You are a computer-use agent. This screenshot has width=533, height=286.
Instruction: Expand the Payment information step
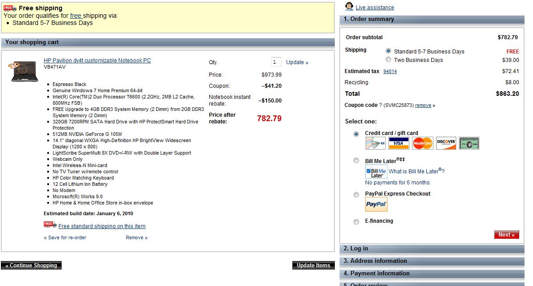(432, 274)
